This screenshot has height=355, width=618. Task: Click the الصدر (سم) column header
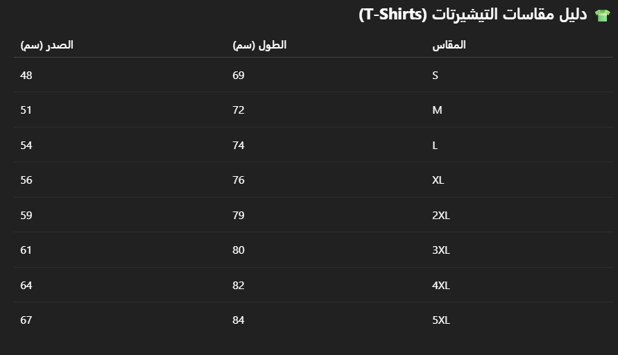tap(47, 45)
